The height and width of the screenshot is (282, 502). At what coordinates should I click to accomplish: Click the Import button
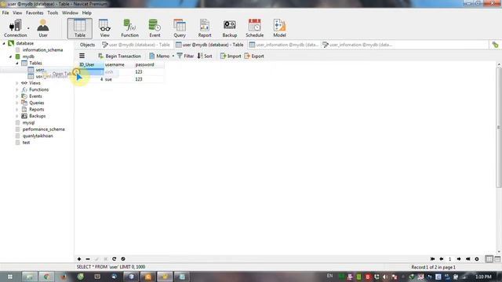tap(231, 56)
